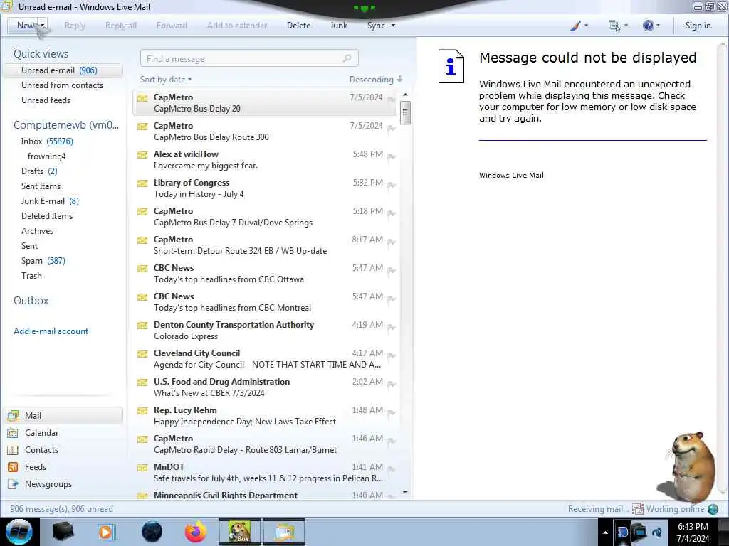Click envelope icon of CBC Montreal message
The width and height of the screenshot is (729, 546).
coord(142,296)
